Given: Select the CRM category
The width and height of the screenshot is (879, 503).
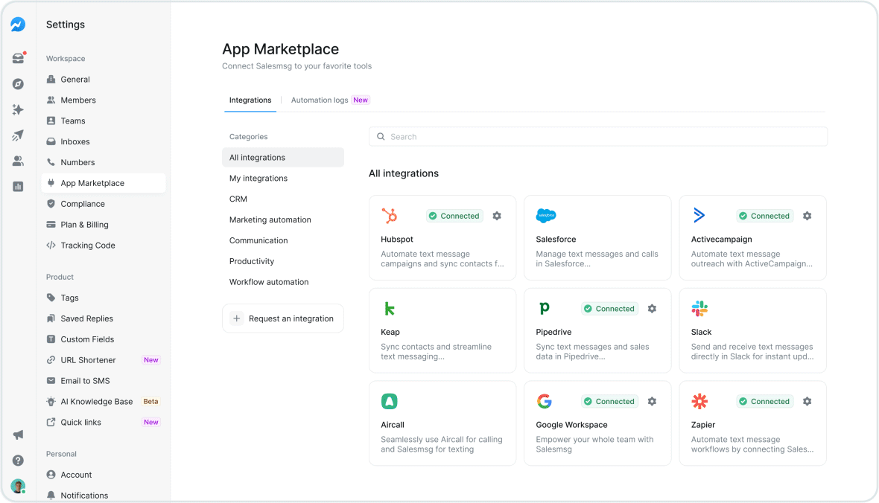Looking at the screenshot, I should click(x=283, y=199).
